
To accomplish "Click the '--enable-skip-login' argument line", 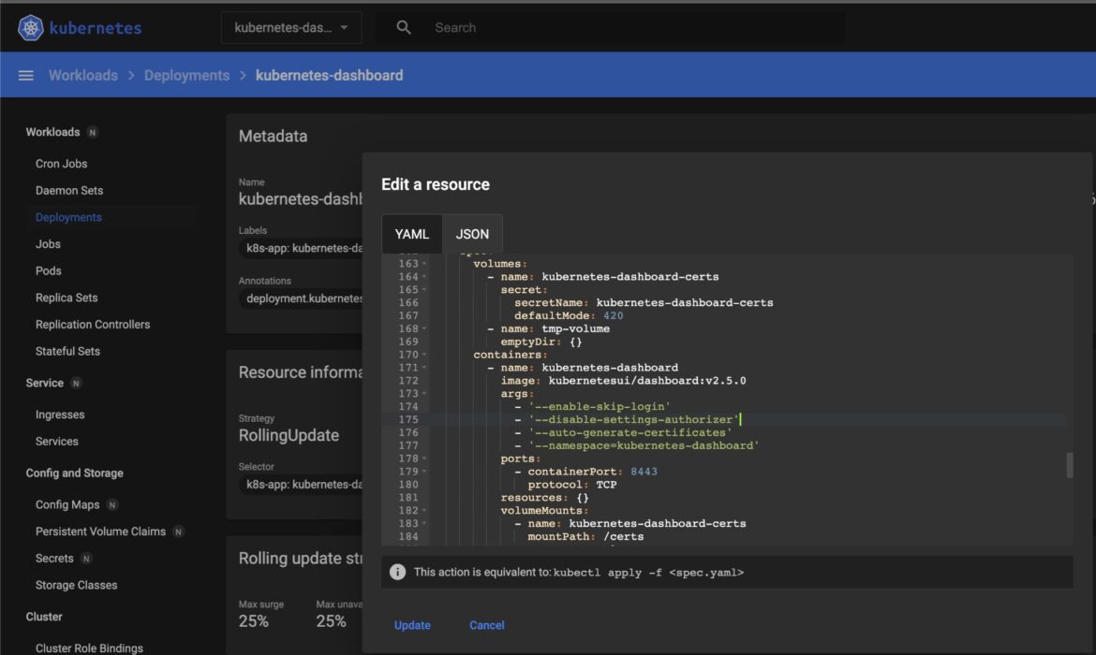I will [599, 406].
